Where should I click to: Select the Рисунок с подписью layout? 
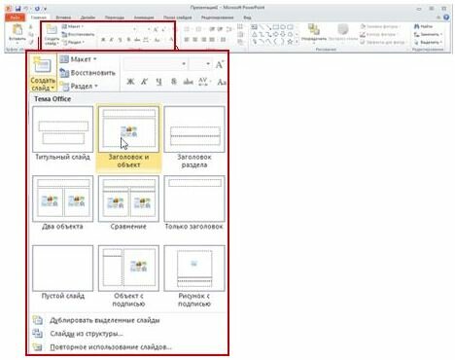[x=194, y=269]
